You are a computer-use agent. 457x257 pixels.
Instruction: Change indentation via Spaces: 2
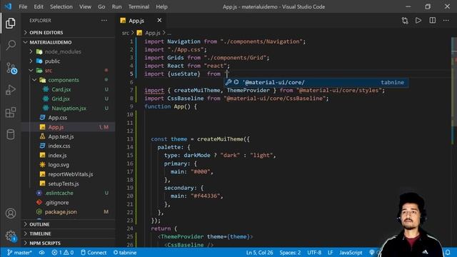click(x=290, y=252)
